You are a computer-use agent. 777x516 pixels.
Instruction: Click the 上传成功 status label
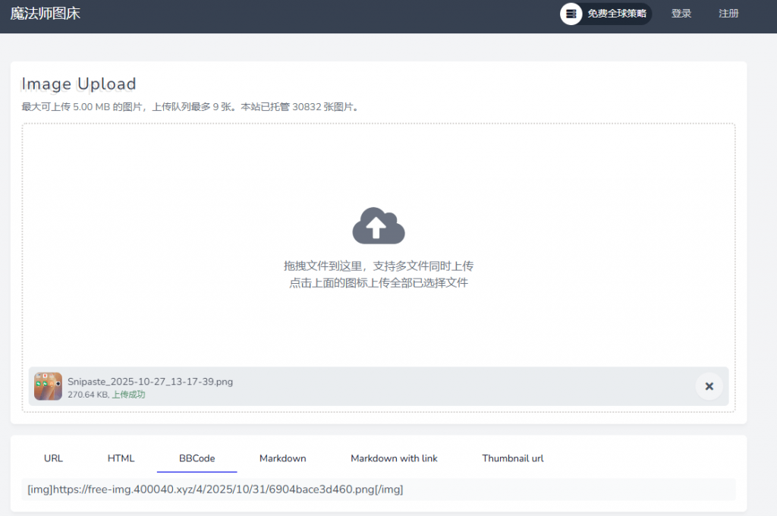point(128,395)
